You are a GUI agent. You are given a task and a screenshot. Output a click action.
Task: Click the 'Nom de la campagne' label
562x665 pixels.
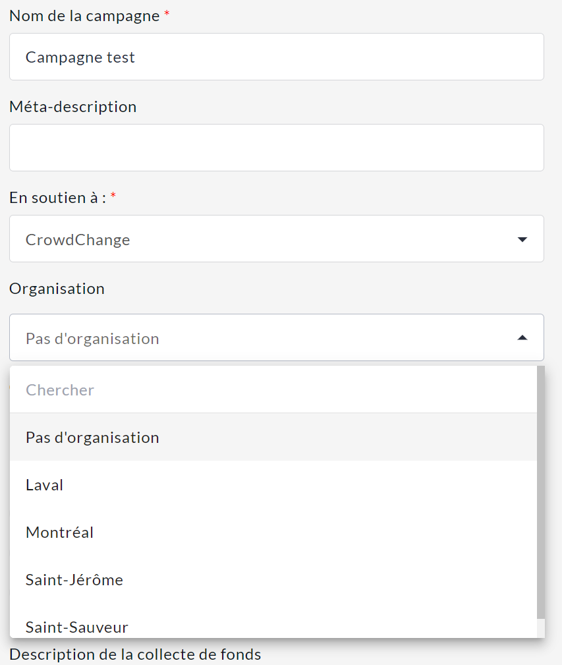84,16
